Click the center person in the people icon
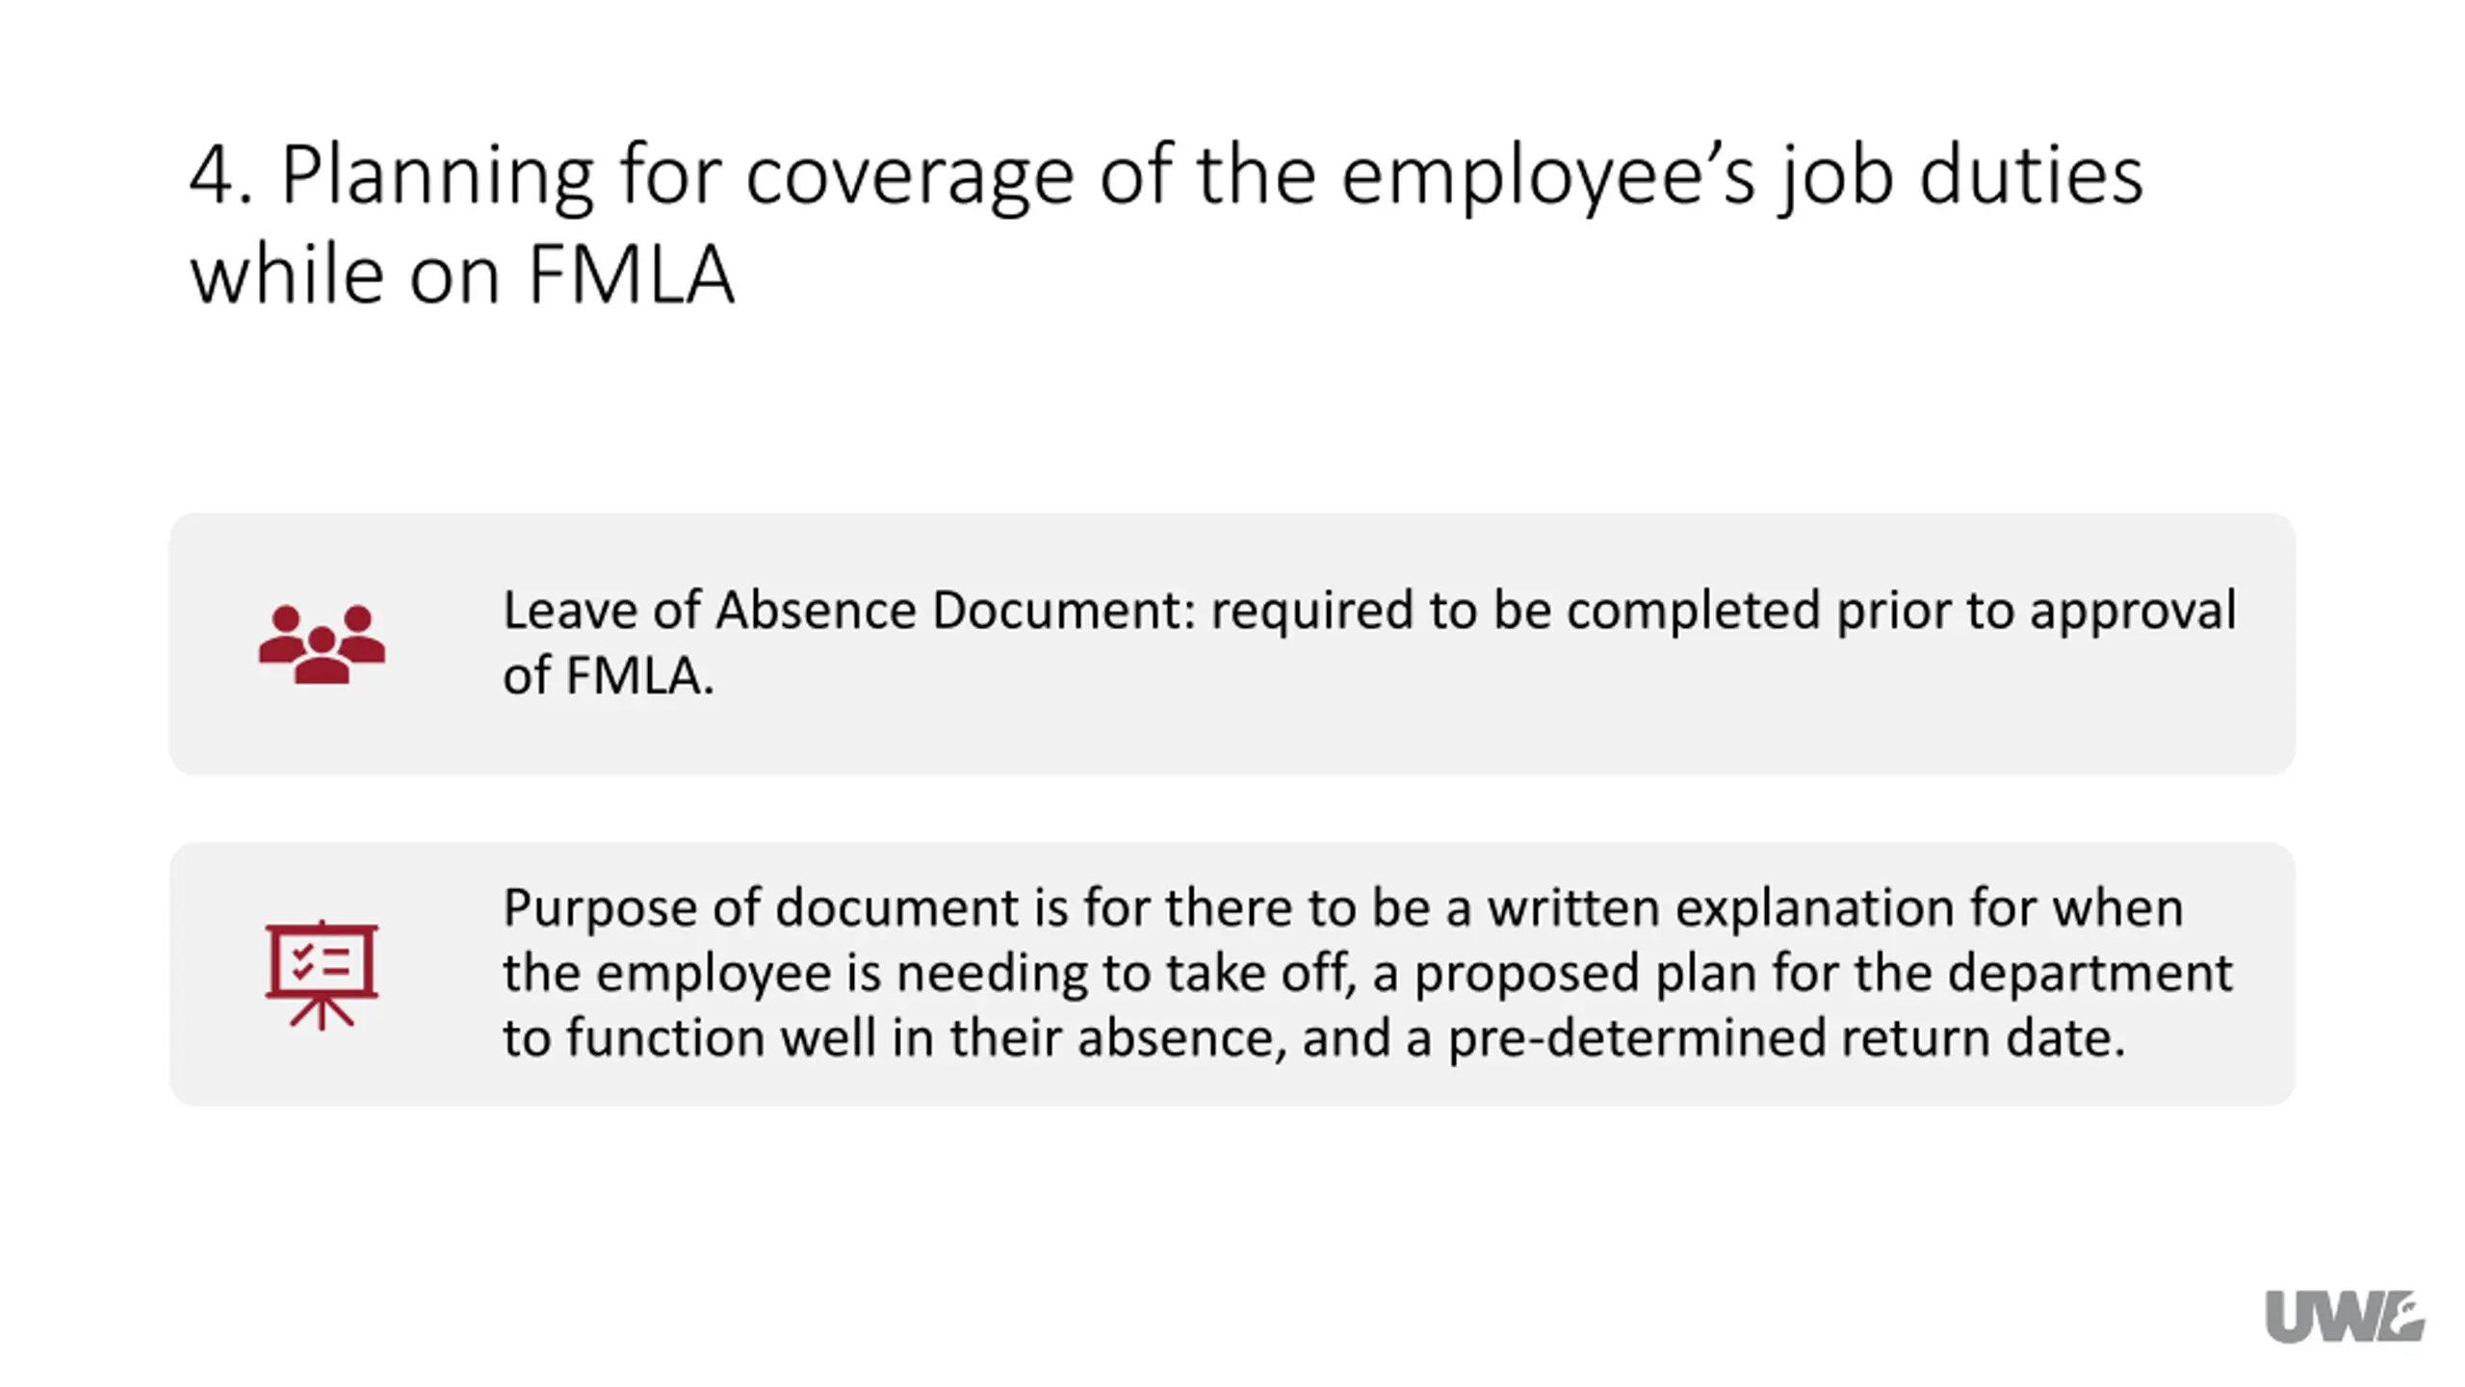This screenshot has width=2465, height=1387. click(x=322, y=657)
